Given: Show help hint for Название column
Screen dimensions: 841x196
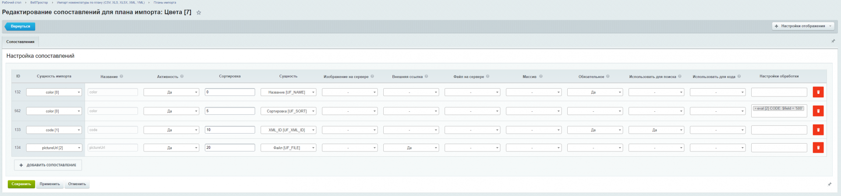Looking at the screenshot, I should [121, 76].
